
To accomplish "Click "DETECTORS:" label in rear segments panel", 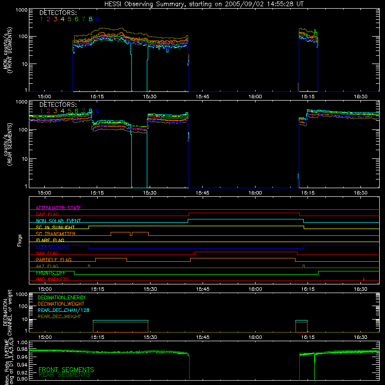I will [x=58, y=104].
